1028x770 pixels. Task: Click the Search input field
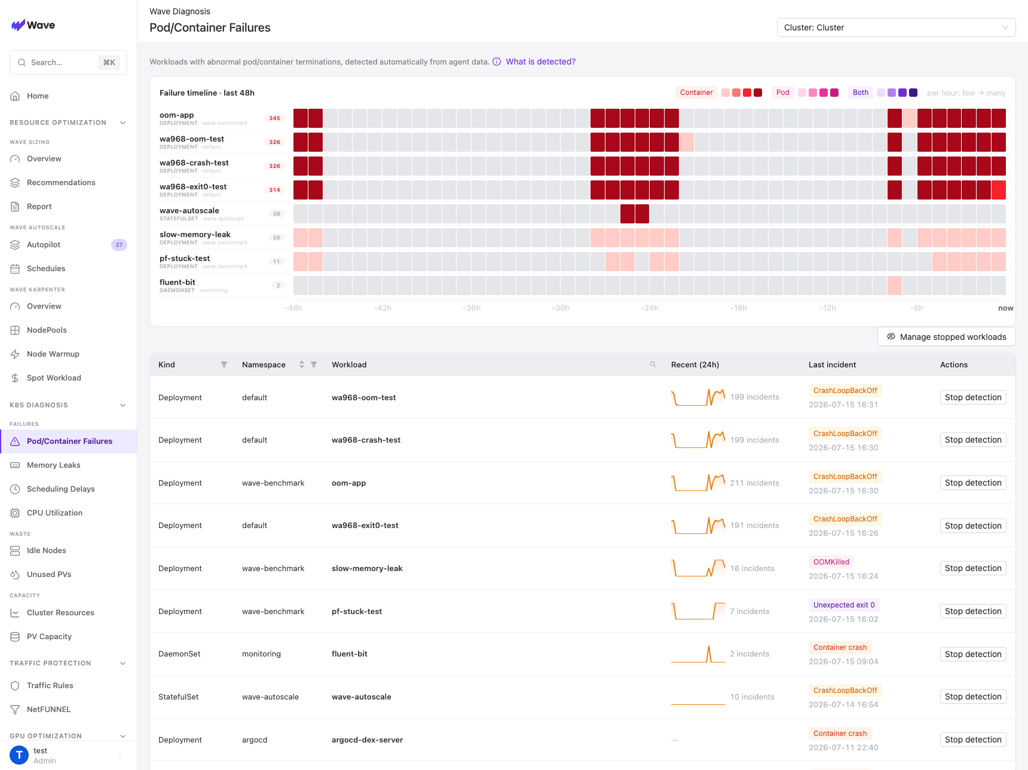click(x=68, y=62)
